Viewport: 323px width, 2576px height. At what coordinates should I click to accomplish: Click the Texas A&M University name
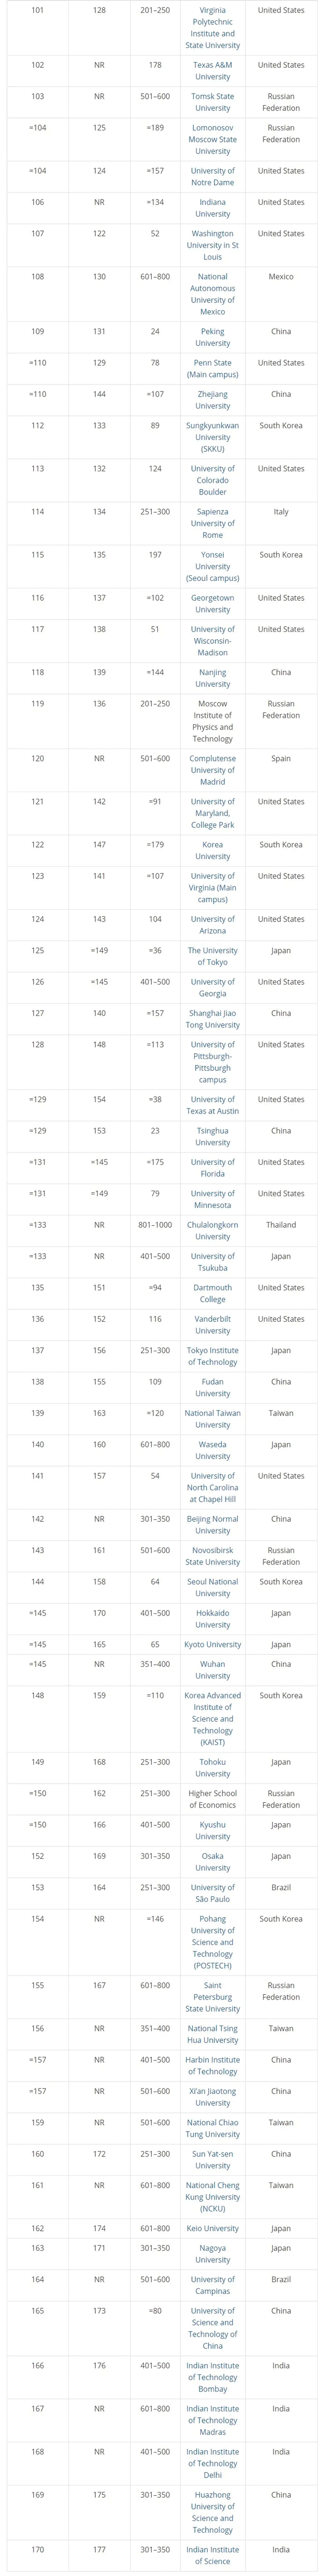coord(212,70)
